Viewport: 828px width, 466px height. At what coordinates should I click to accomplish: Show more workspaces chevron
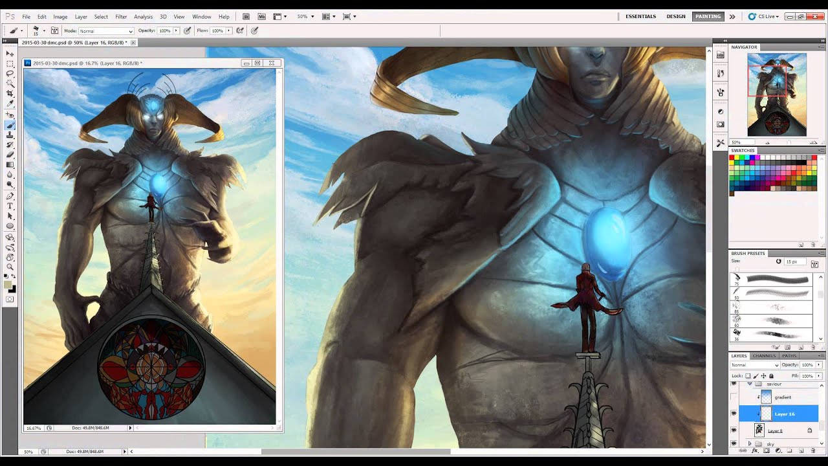tap(732, 16)
